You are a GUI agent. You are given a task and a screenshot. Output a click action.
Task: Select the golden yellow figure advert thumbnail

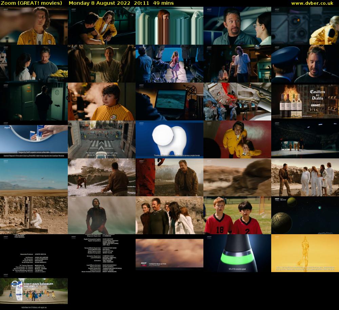pyautogui.click(x=305, y=253)
